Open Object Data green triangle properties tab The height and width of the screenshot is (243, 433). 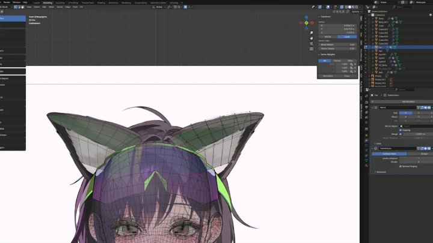[366, 160]
